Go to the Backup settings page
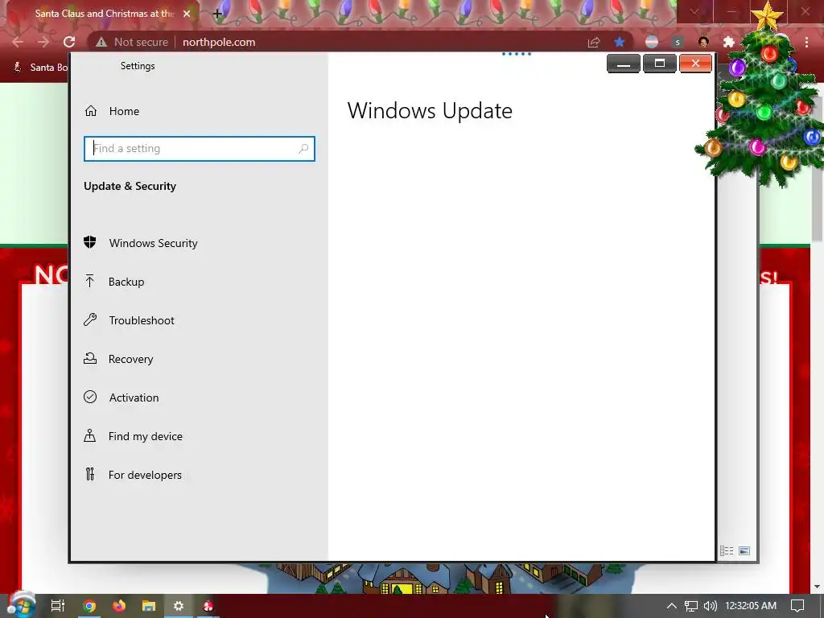 click(x=126, y=282)
